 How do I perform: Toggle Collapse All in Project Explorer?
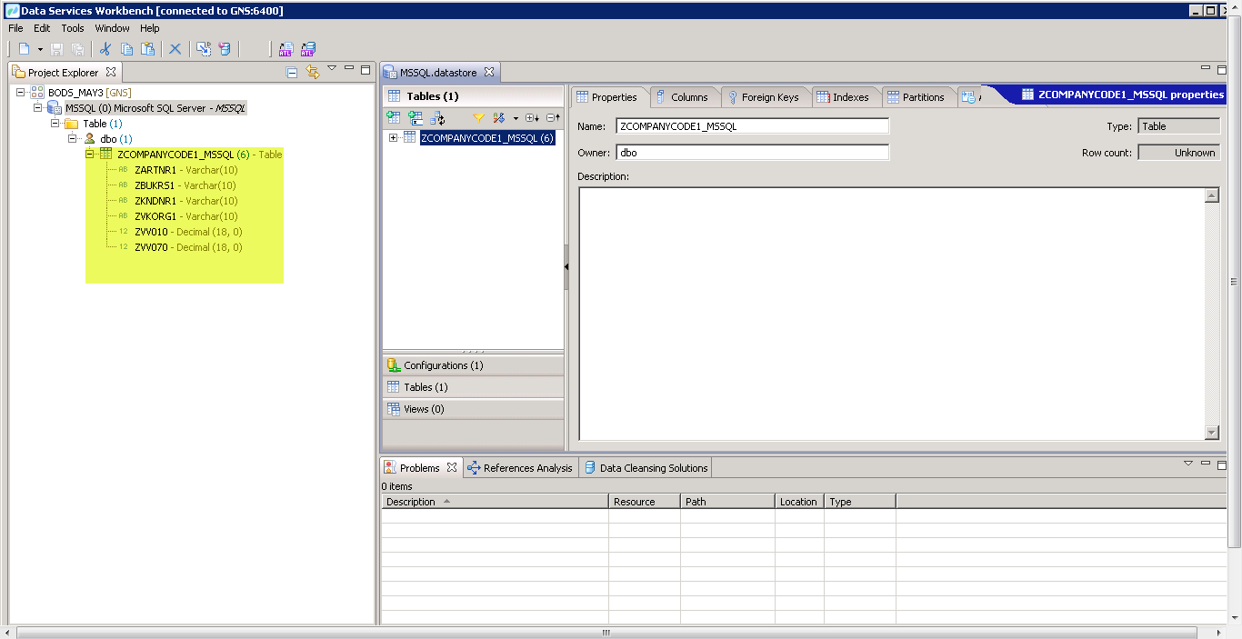291,72
